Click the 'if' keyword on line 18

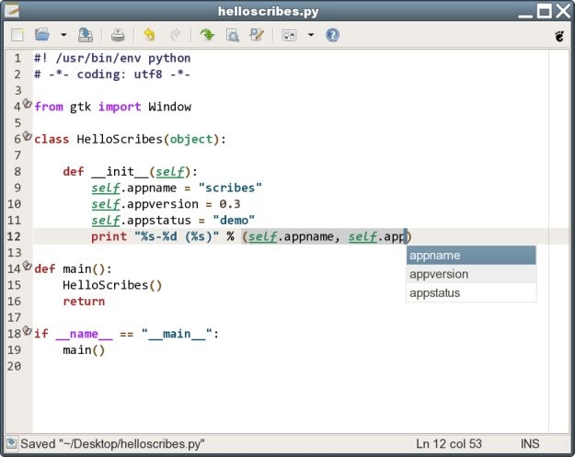[41, 334]
